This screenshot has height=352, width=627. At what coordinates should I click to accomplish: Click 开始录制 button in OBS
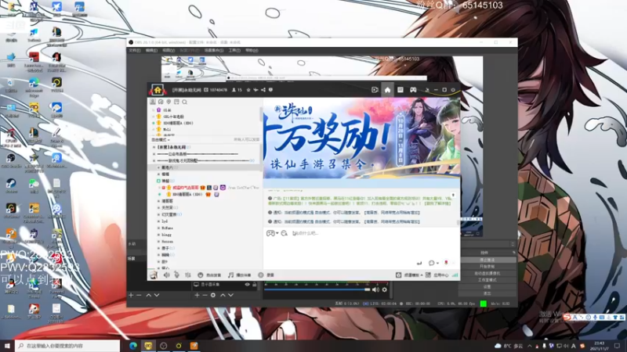pos(487,267)
